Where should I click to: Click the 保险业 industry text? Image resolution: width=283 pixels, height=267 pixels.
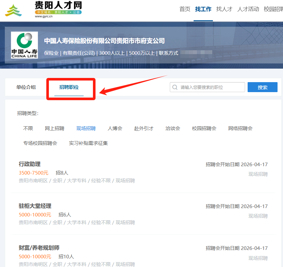tap(51, 53)
